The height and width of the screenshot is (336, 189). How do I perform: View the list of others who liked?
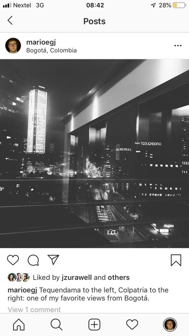(x=118, y=278)
